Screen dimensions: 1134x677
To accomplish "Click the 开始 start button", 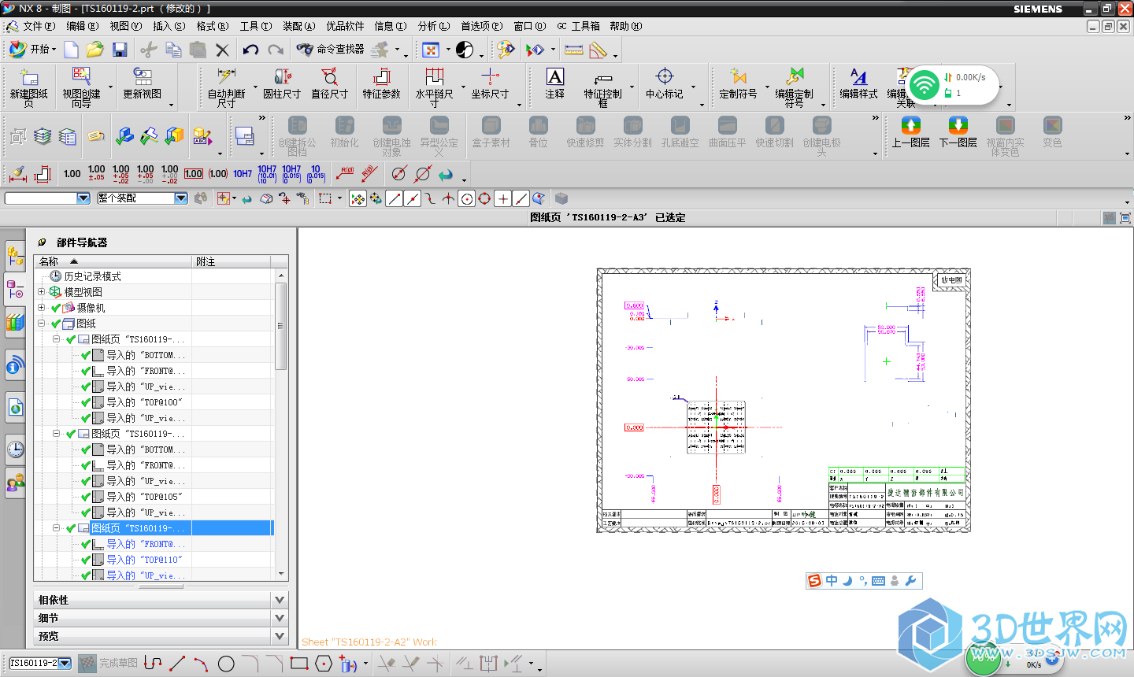I will pos(32,50).
